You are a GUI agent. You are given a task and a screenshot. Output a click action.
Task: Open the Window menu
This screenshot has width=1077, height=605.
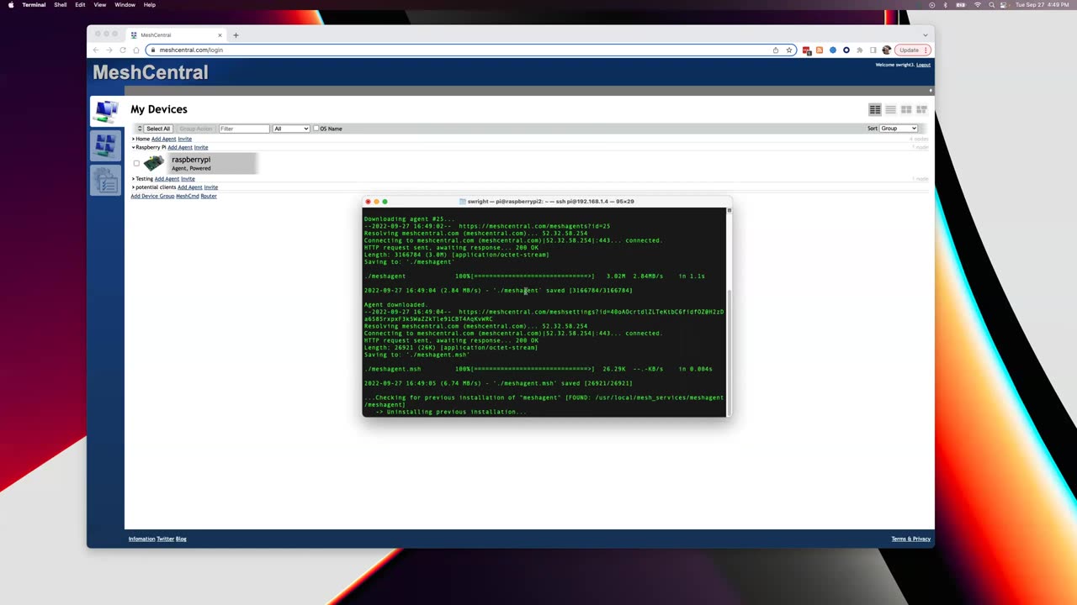click(x=125, y=4)
